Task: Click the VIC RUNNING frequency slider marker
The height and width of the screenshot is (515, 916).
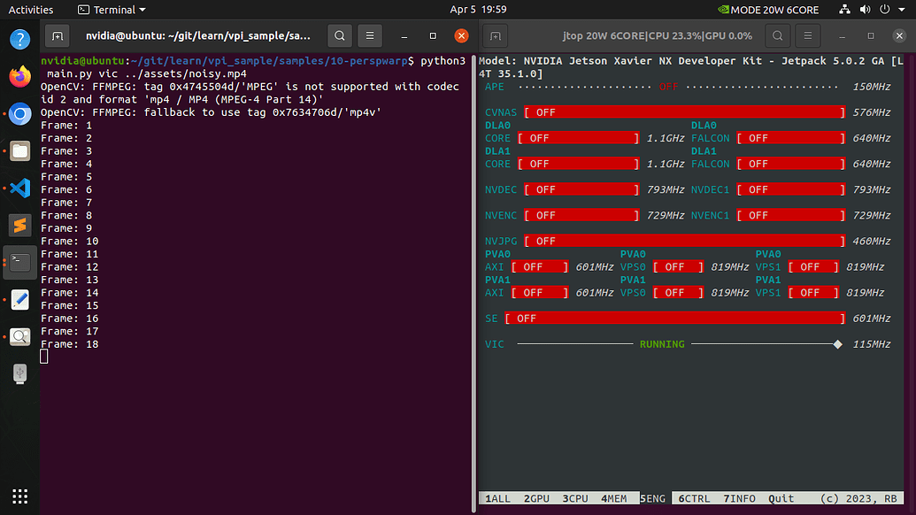Action: coord(837,344)
